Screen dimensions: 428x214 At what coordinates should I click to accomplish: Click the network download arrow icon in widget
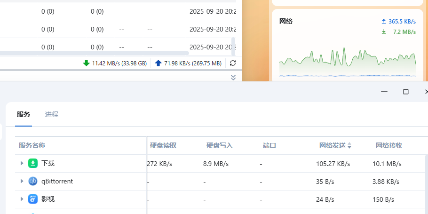pos(384,32)
